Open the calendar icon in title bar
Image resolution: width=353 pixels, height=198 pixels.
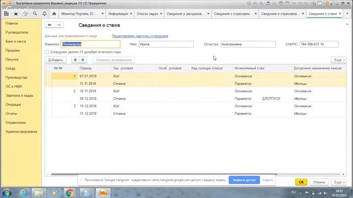pos(287,3)
